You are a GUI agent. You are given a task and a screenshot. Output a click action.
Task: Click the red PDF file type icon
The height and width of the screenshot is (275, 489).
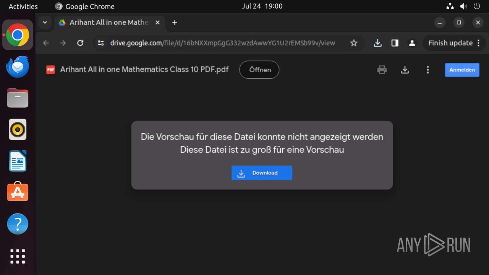click(x=50, y=70)
